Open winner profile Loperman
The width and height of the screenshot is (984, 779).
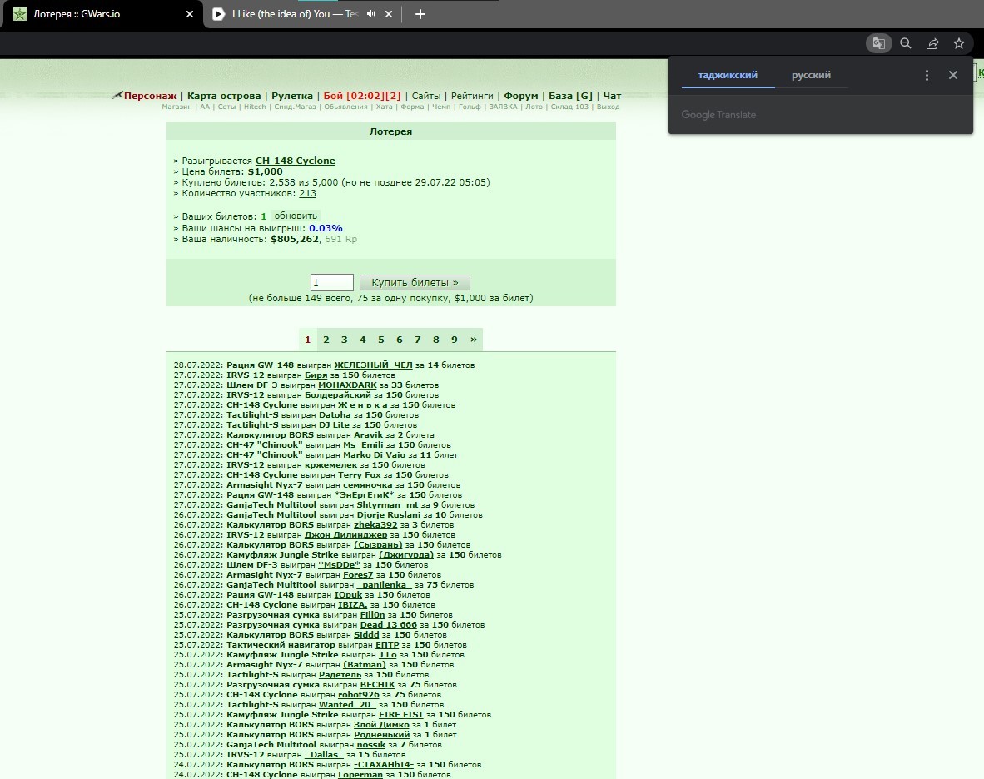coord(360,775)
